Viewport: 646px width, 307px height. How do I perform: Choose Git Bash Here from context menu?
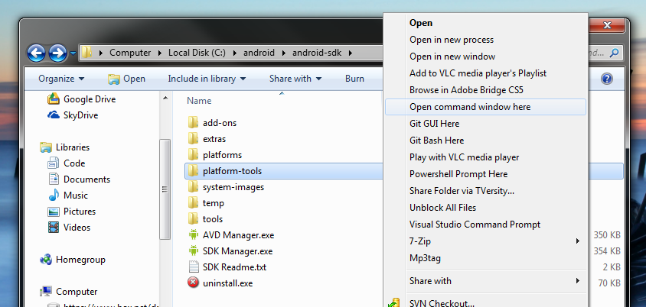pos(436,141)
